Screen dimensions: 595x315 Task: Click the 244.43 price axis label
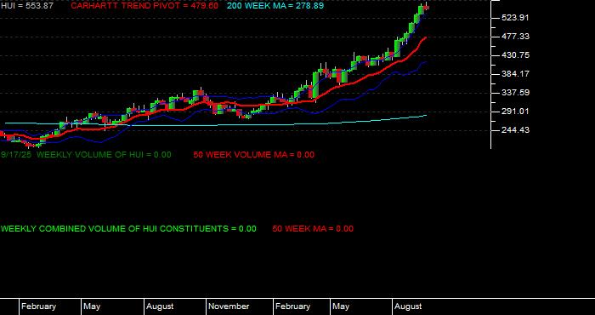515,130
